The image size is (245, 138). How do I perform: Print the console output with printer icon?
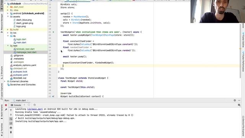[11, 128]
